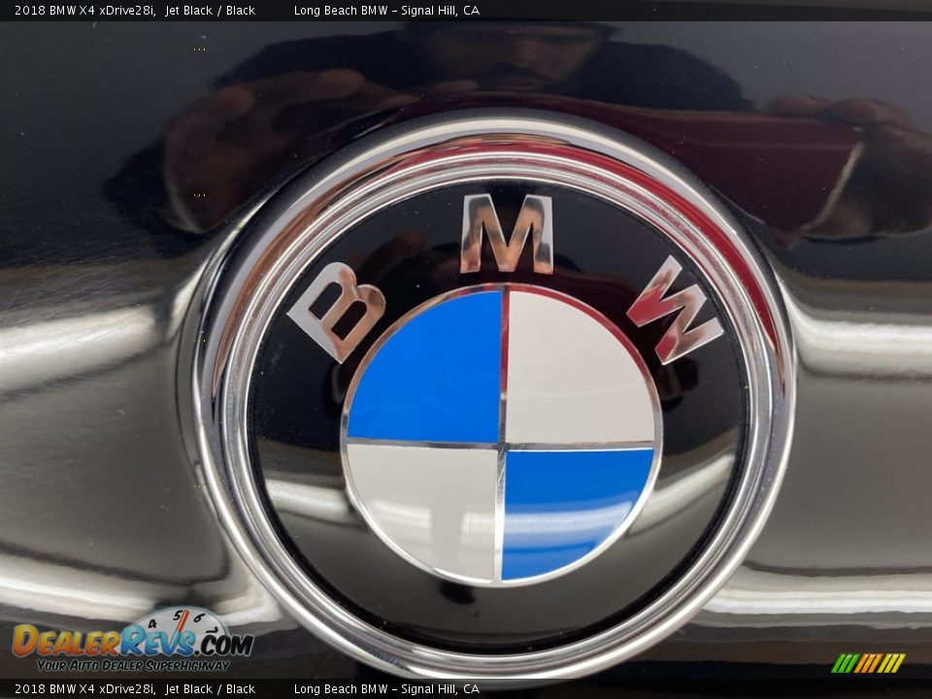Click the chrome letter M on badge
Image resolution: width=932 pixels, height=699 pixels.
[507, 234]
